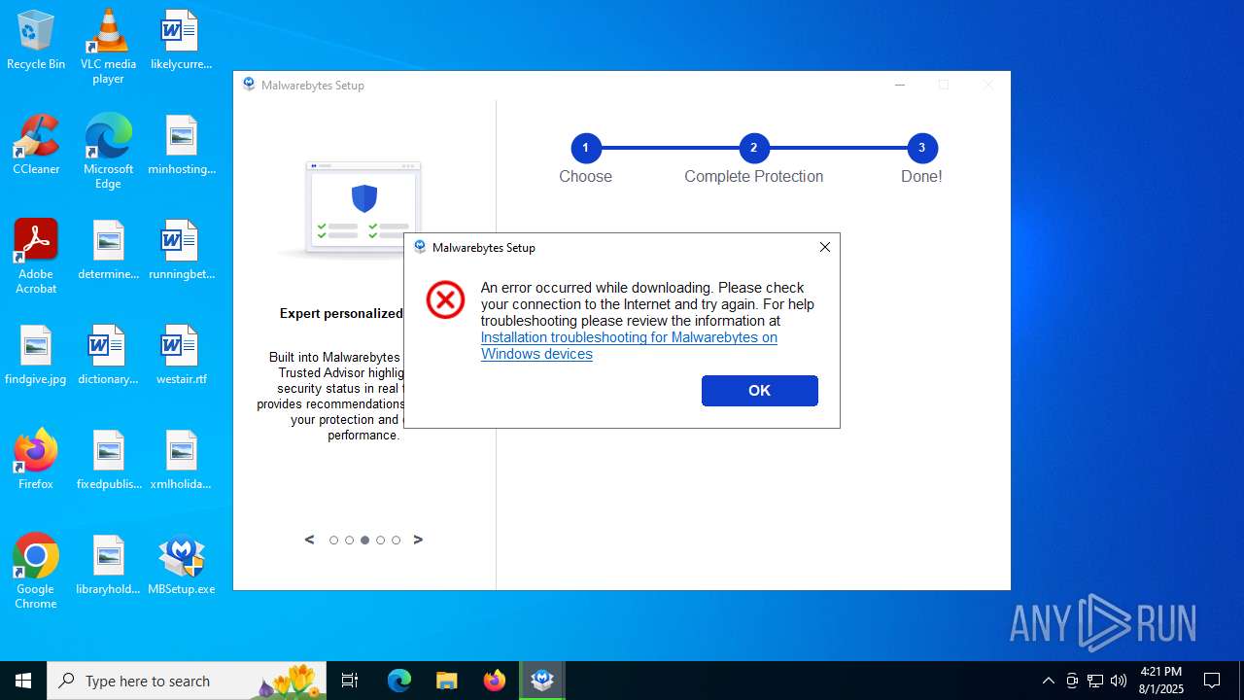Open Google Chrome desktop shortcut
Viewport: 1244px width, 700px height.
[x=36, y=572]
